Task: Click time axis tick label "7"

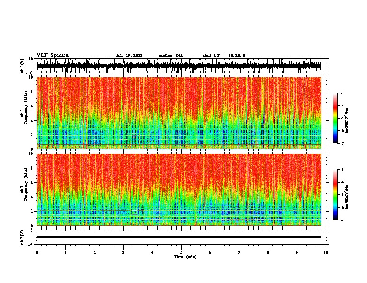Action: point(239,252)
